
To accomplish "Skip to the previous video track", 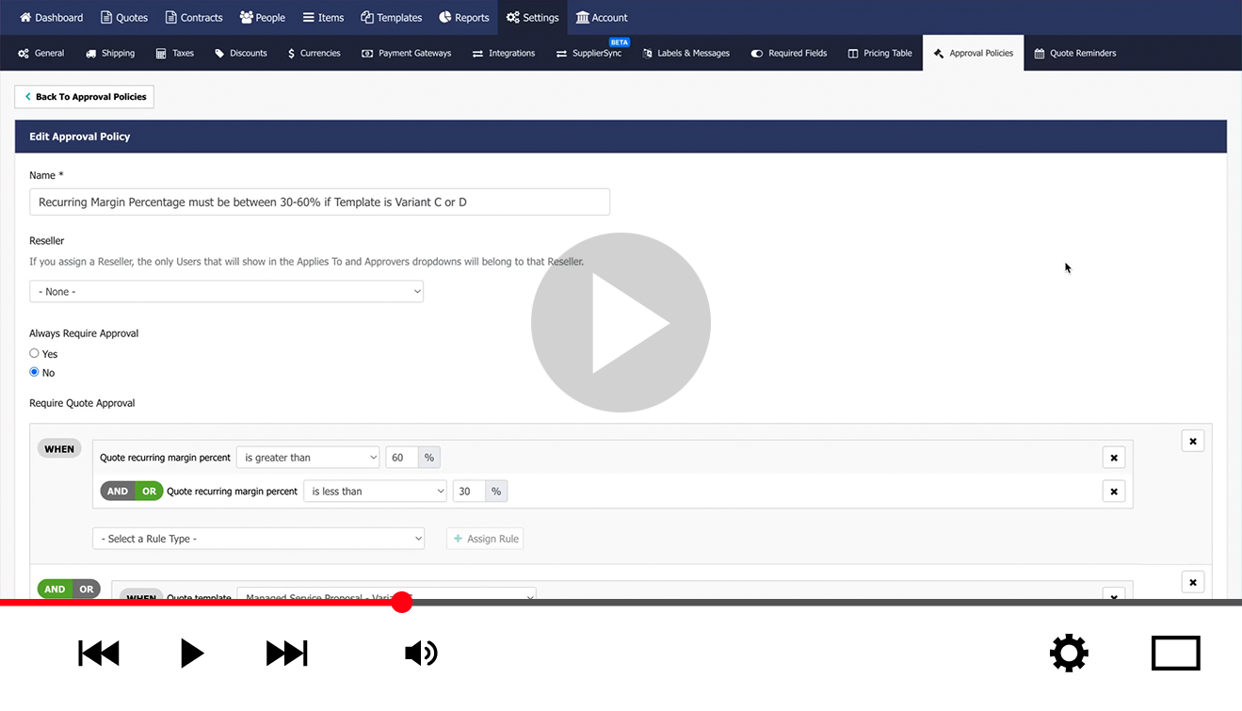I will pos(99,653).
